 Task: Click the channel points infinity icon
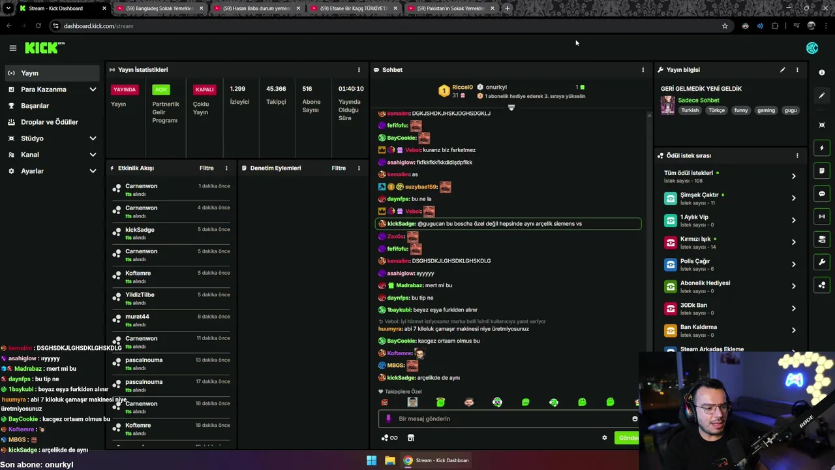pos(389,438)
